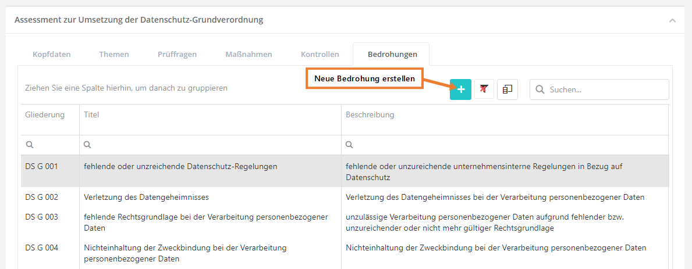
Task: Open the column chooser icon
Action: pyautogui.click(x=507, y=89)
